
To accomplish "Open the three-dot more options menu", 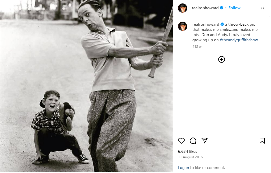I will point(262,8).
